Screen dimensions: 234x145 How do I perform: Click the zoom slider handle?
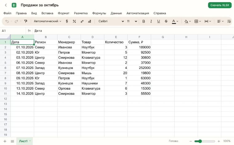tap(200, 141)
